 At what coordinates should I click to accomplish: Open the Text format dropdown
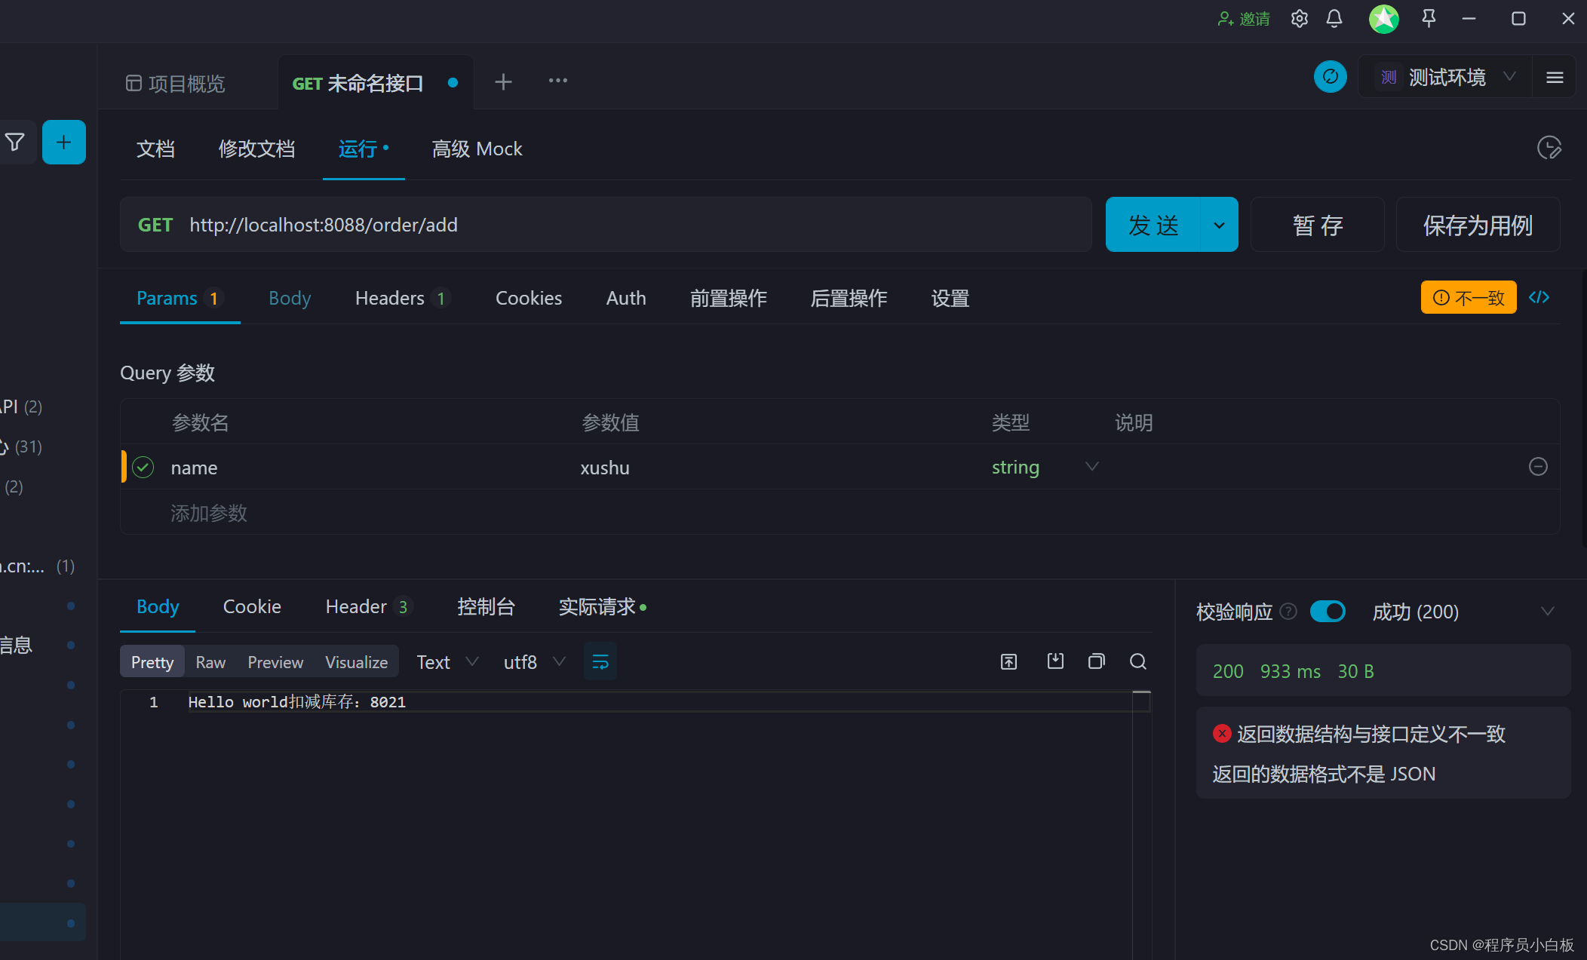coord(447,662)
